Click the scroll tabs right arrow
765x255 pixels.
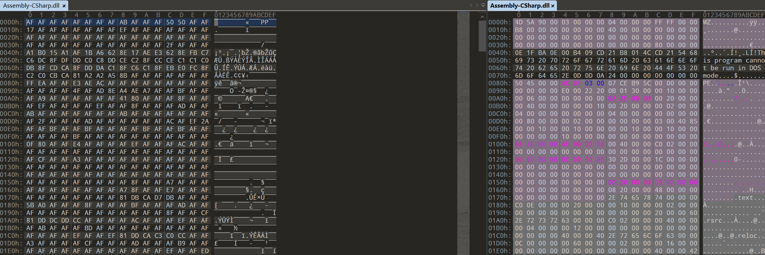477,5
